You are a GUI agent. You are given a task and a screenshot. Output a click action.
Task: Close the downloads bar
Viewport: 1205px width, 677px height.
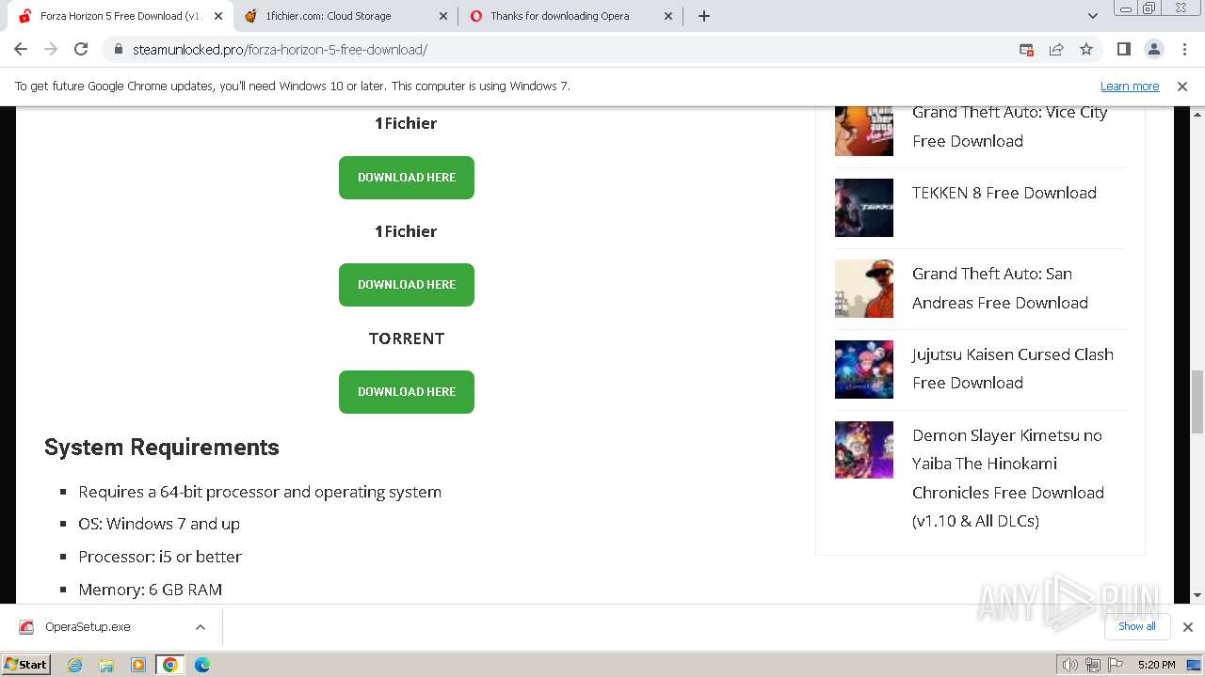coord(1187,627)
